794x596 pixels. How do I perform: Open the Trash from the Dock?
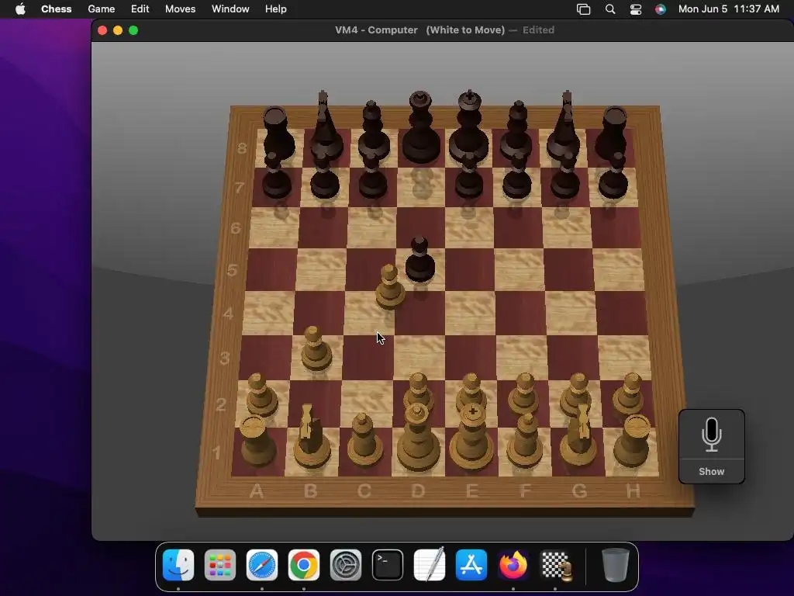(x=615, y=565)
